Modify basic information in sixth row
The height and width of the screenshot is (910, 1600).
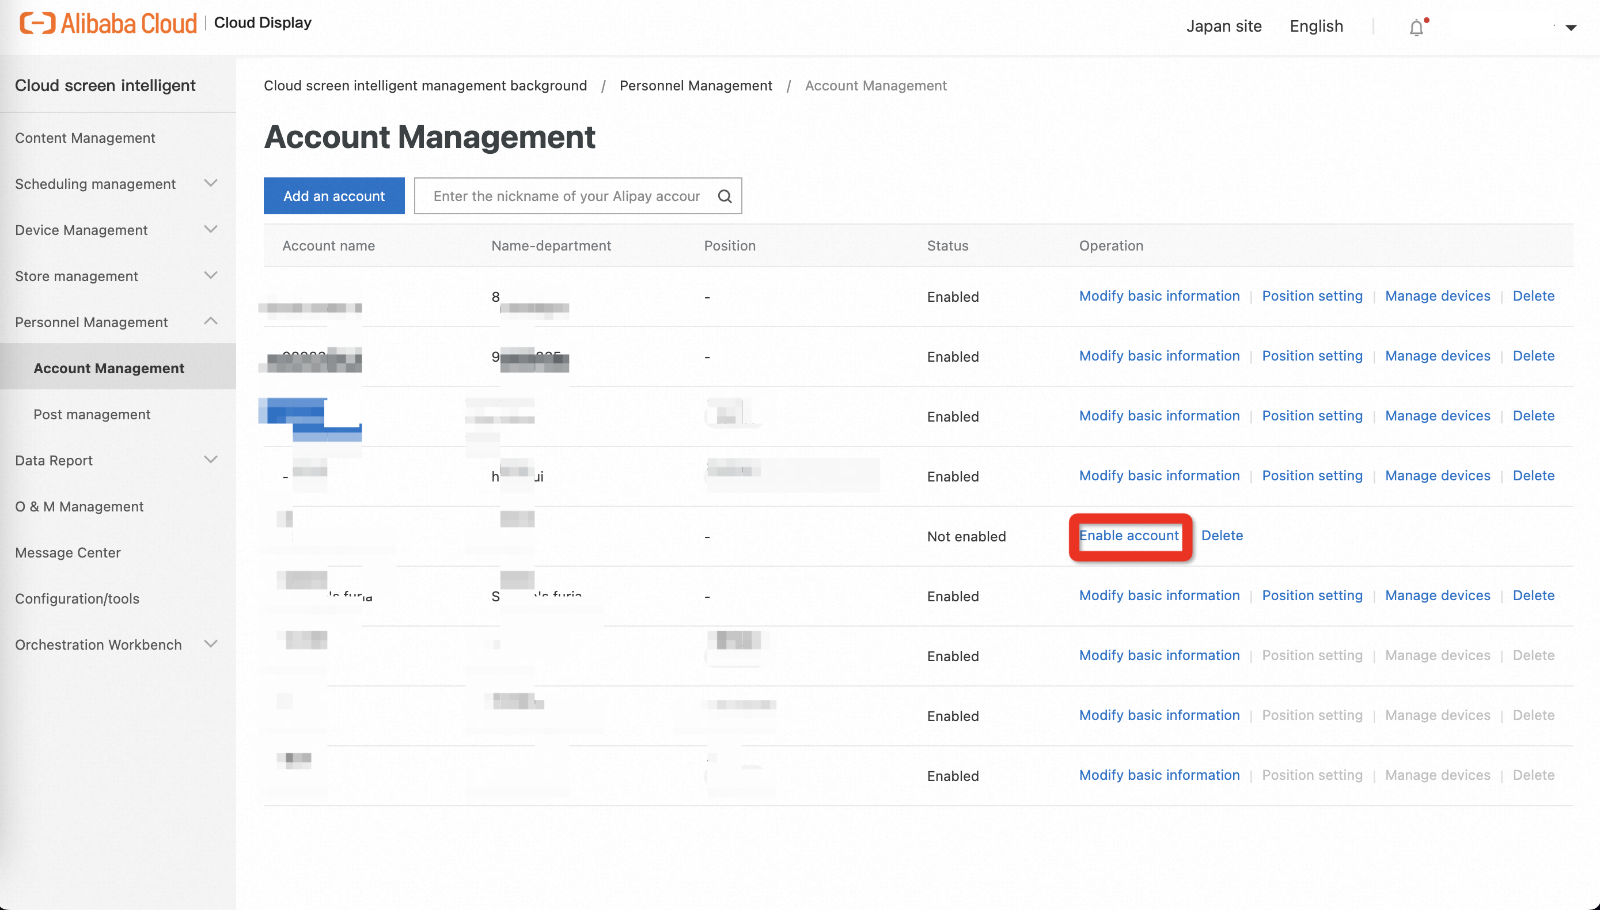[1159, 596]
